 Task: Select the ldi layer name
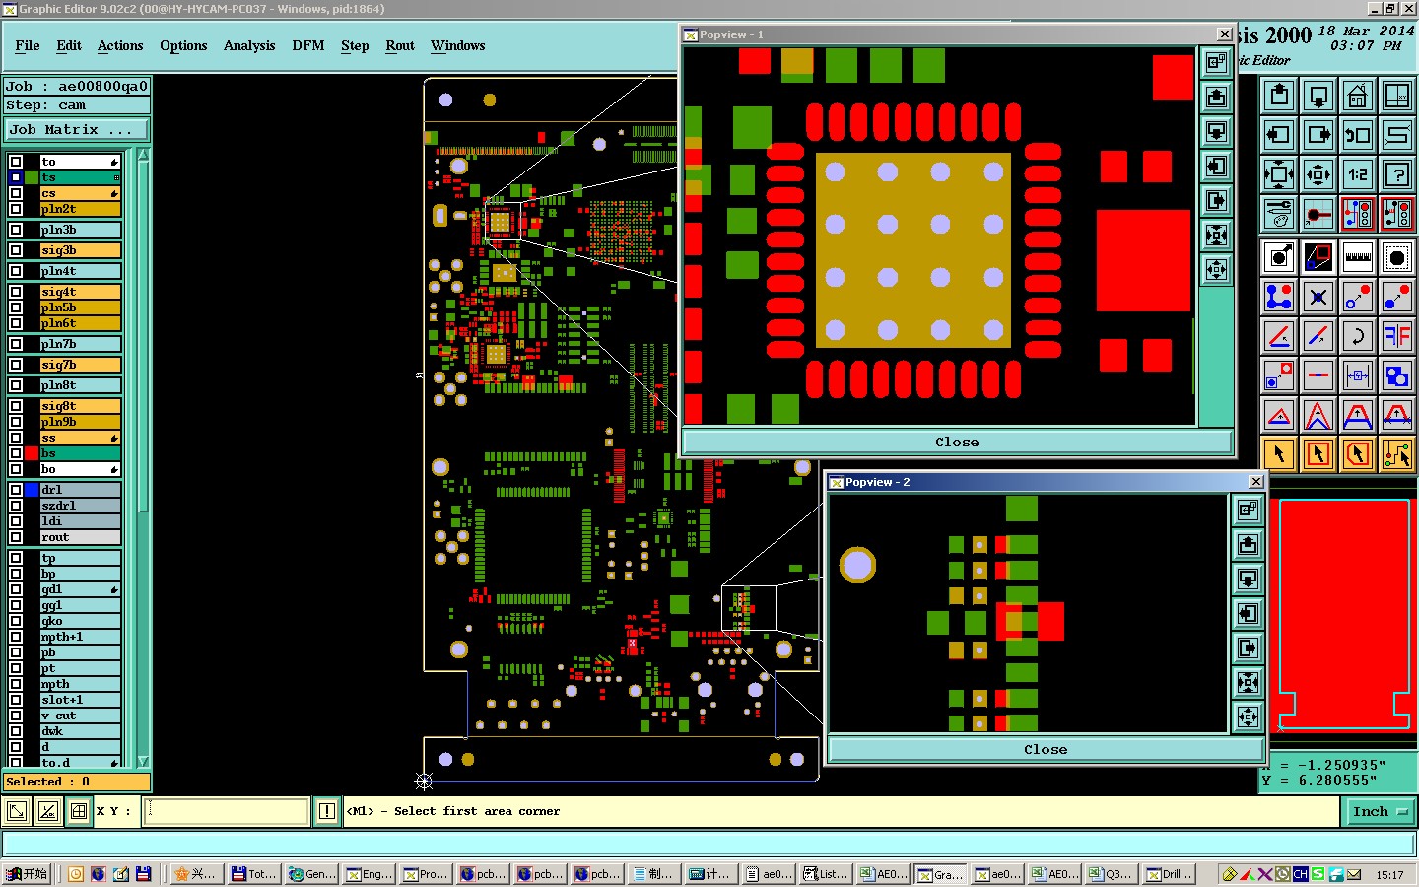click(80, 521)
